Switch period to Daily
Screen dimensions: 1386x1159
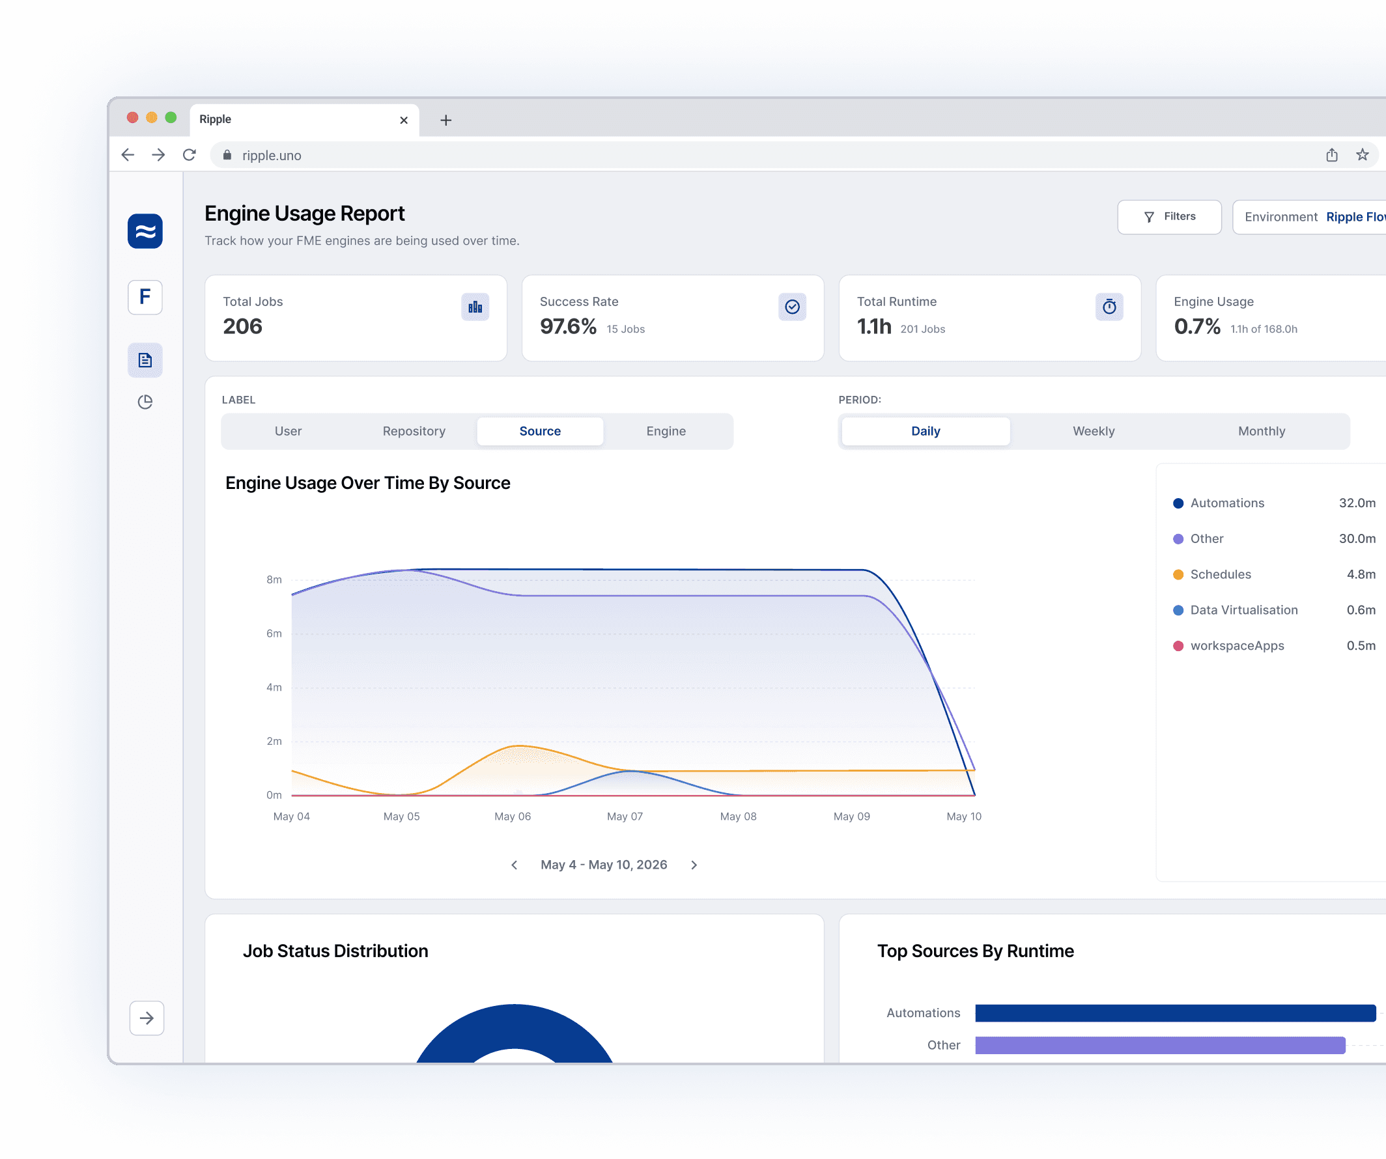point(926,432)
